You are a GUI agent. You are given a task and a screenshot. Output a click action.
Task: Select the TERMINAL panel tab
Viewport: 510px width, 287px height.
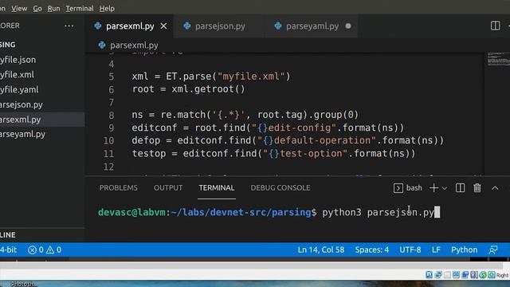217,188
